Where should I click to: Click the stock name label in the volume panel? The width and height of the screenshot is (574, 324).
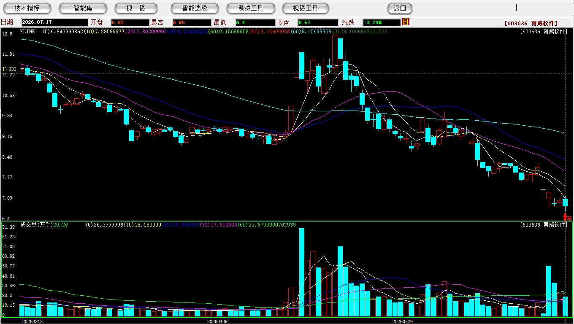pyautogui.click(x=543, y=225)
